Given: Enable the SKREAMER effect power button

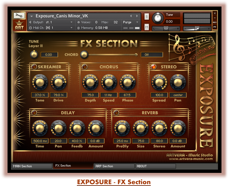Looking at the screenshot, I should pyautogui.click(x=34, y=67).
